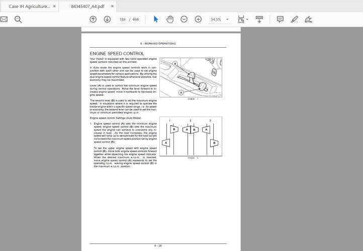Click the fit page view icon
Screen dimensions: 363x251
240,19
